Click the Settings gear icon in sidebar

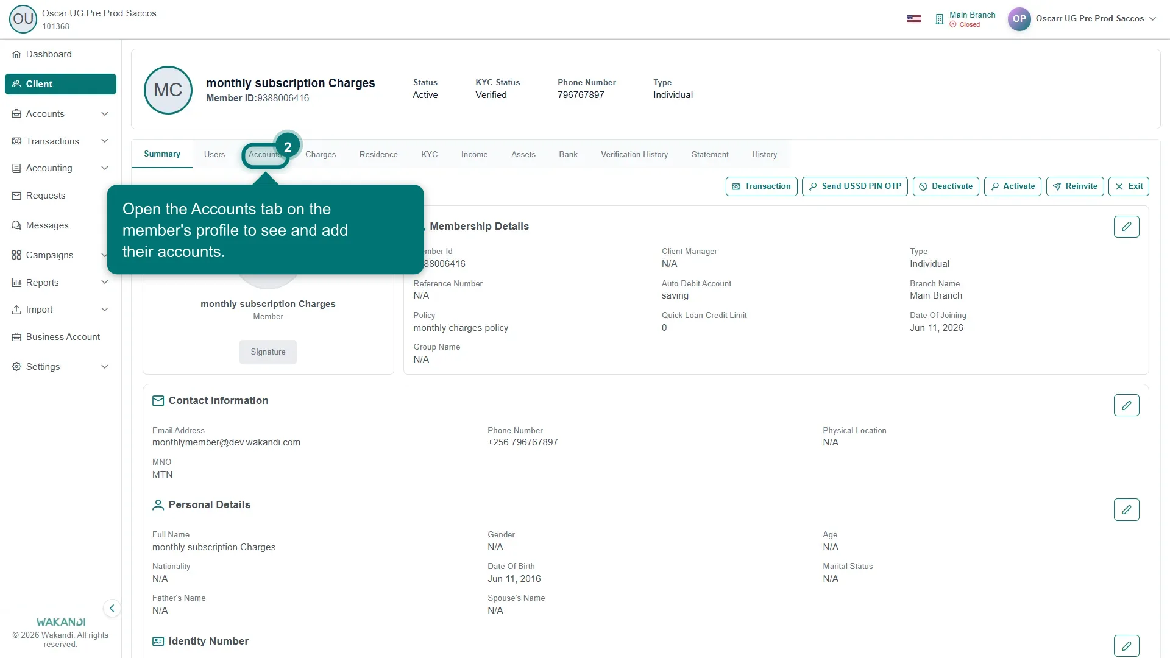16,367
